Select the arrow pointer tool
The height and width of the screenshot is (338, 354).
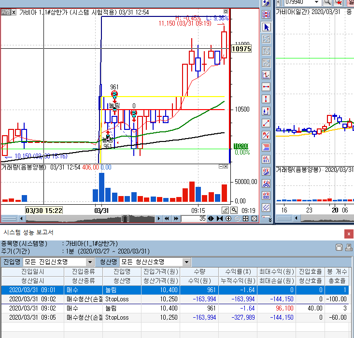click(266, 27)
